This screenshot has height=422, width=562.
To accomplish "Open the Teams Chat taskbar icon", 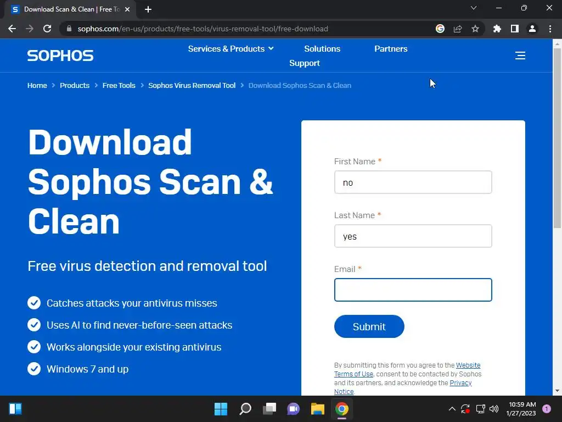I will pyautogui.click(x=293, y=409).
